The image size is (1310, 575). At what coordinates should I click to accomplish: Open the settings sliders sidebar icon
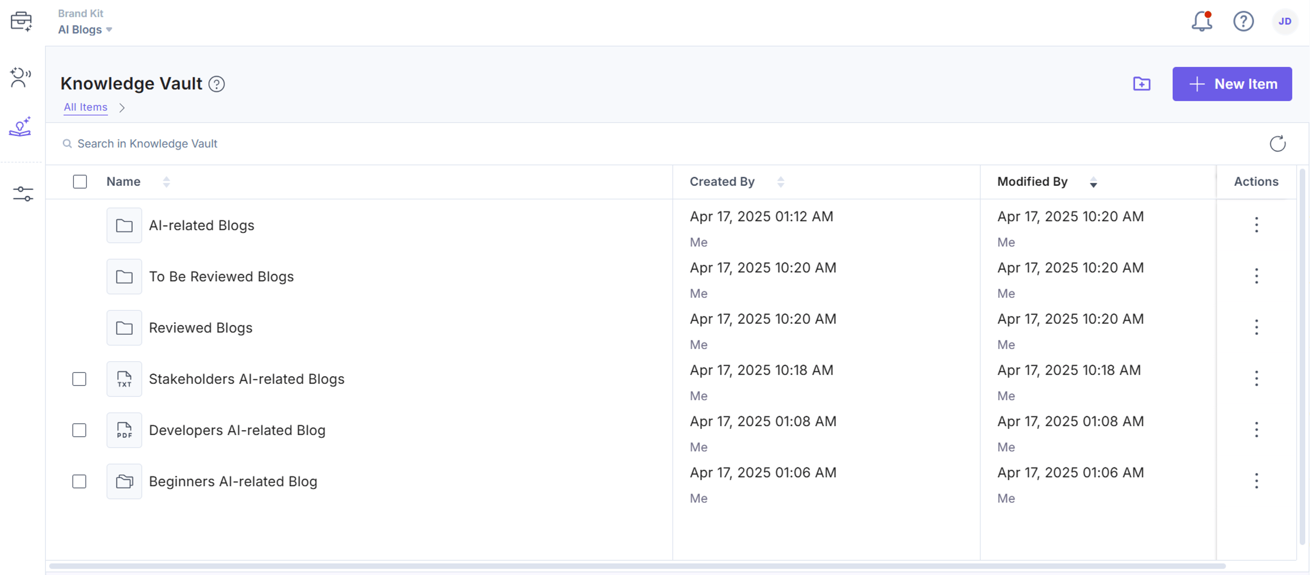pos(23,194)
